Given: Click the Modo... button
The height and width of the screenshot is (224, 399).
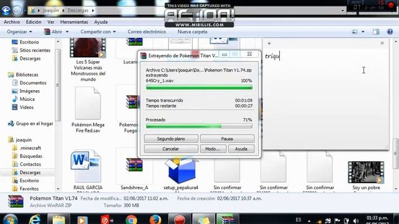Looking at the screenshot, I should tap(213, 149).
